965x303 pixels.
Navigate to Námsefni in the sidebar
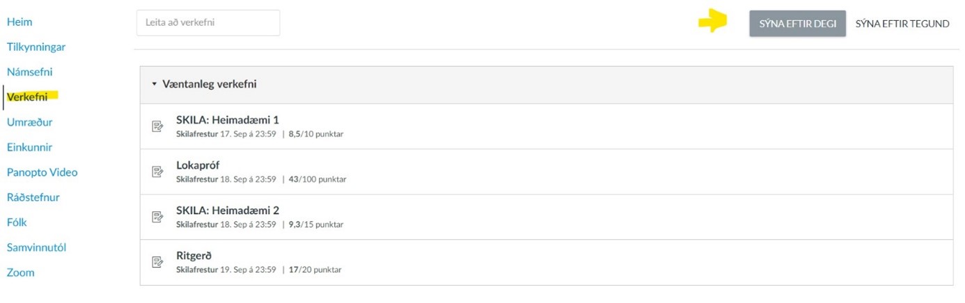click(30, 72)
